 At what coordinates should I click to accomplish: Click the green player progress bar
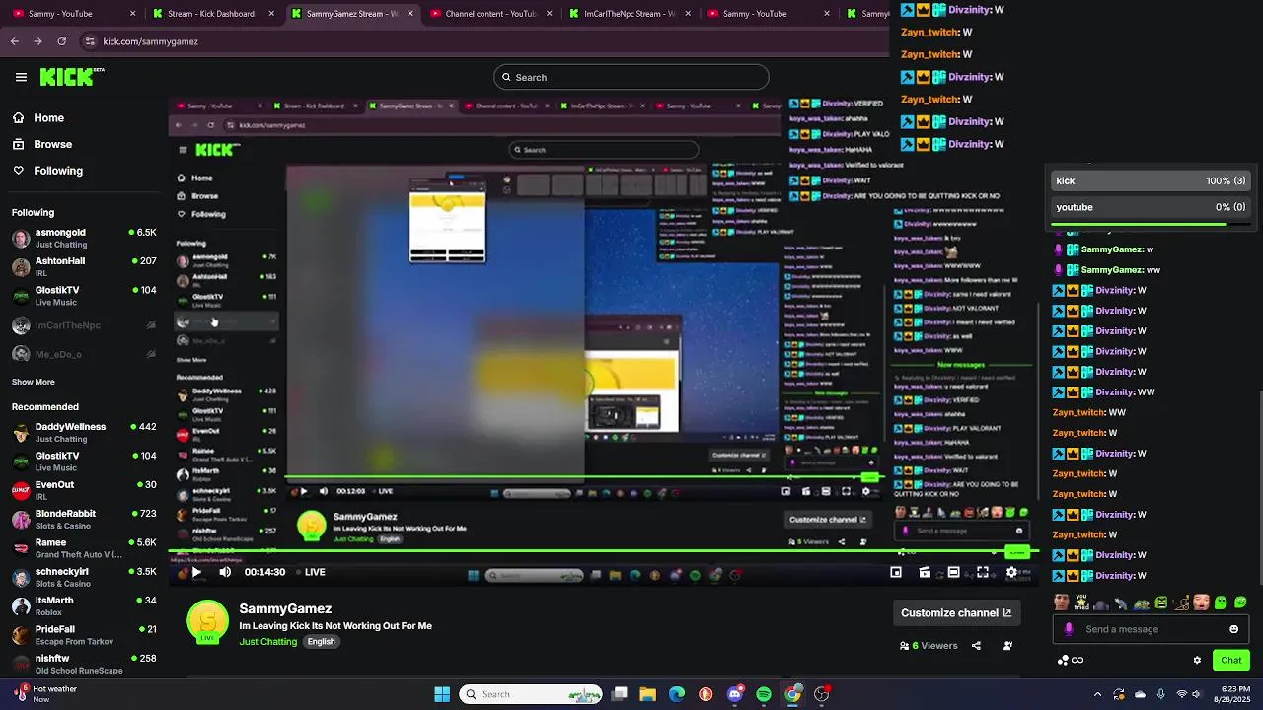click(602, 552)
